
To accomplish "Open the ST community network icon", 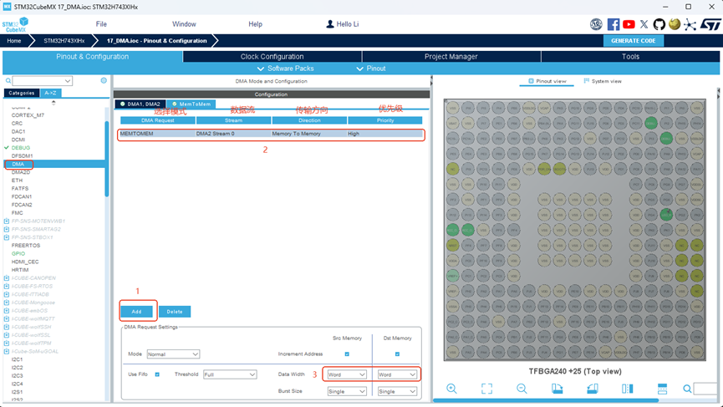I will (690, 24).
